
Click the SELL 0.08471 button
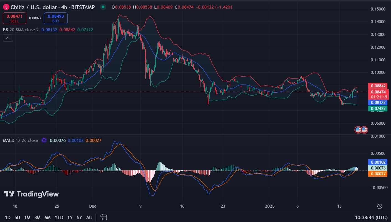pos(14,19)
